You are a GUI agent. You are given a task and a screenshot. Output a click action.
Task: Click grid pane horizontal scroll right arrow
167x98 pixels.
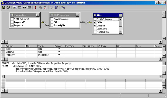[161, 59]
